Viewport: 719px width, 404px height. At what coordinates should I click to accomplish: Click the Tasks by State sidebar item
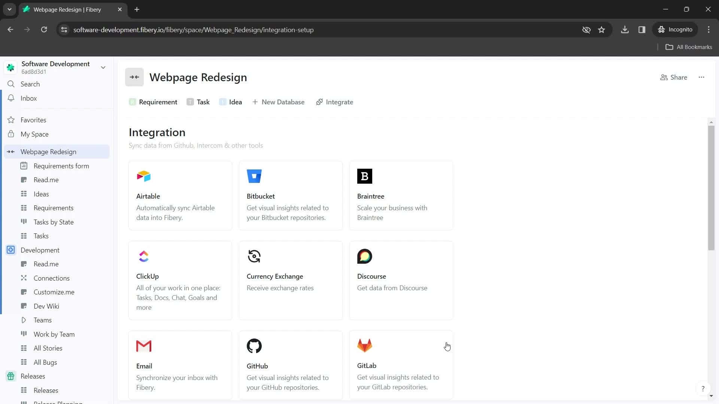(54, 221)
